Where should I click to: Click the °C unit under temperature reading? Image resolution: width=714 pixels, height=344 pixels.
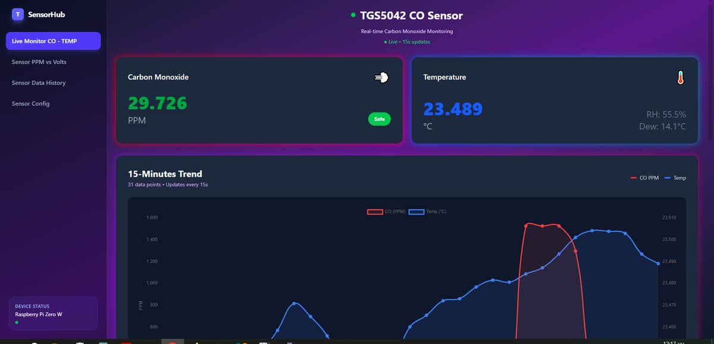point(427,126)
